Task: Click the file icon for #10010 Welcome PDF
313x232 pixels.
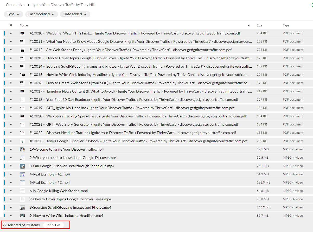Action: 22,33
